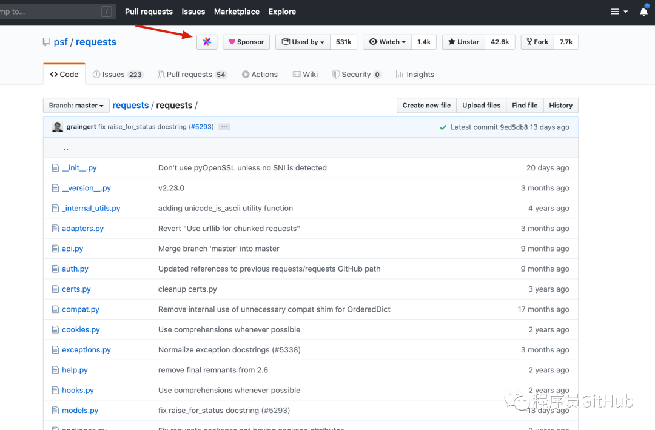Open the models.py file
This screenshot has width=655, height=430.
[80, 411]
